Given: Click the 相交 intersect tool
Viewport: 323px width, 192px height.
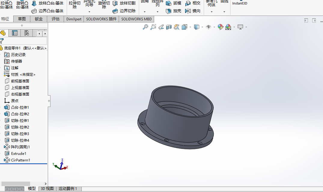Looking at the screenshot, I should [193, 3].
